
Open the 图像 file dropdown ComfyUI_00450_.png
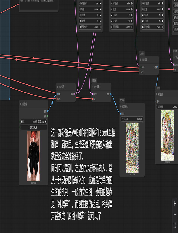(x=33, y=122)
